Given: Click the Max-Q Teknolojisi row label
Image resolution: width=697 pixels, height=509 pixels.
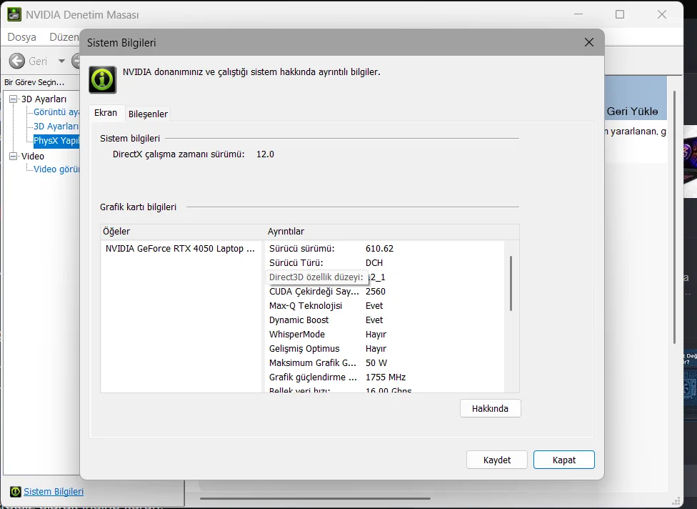Looking at the screenshot, I should click(306, 306).
